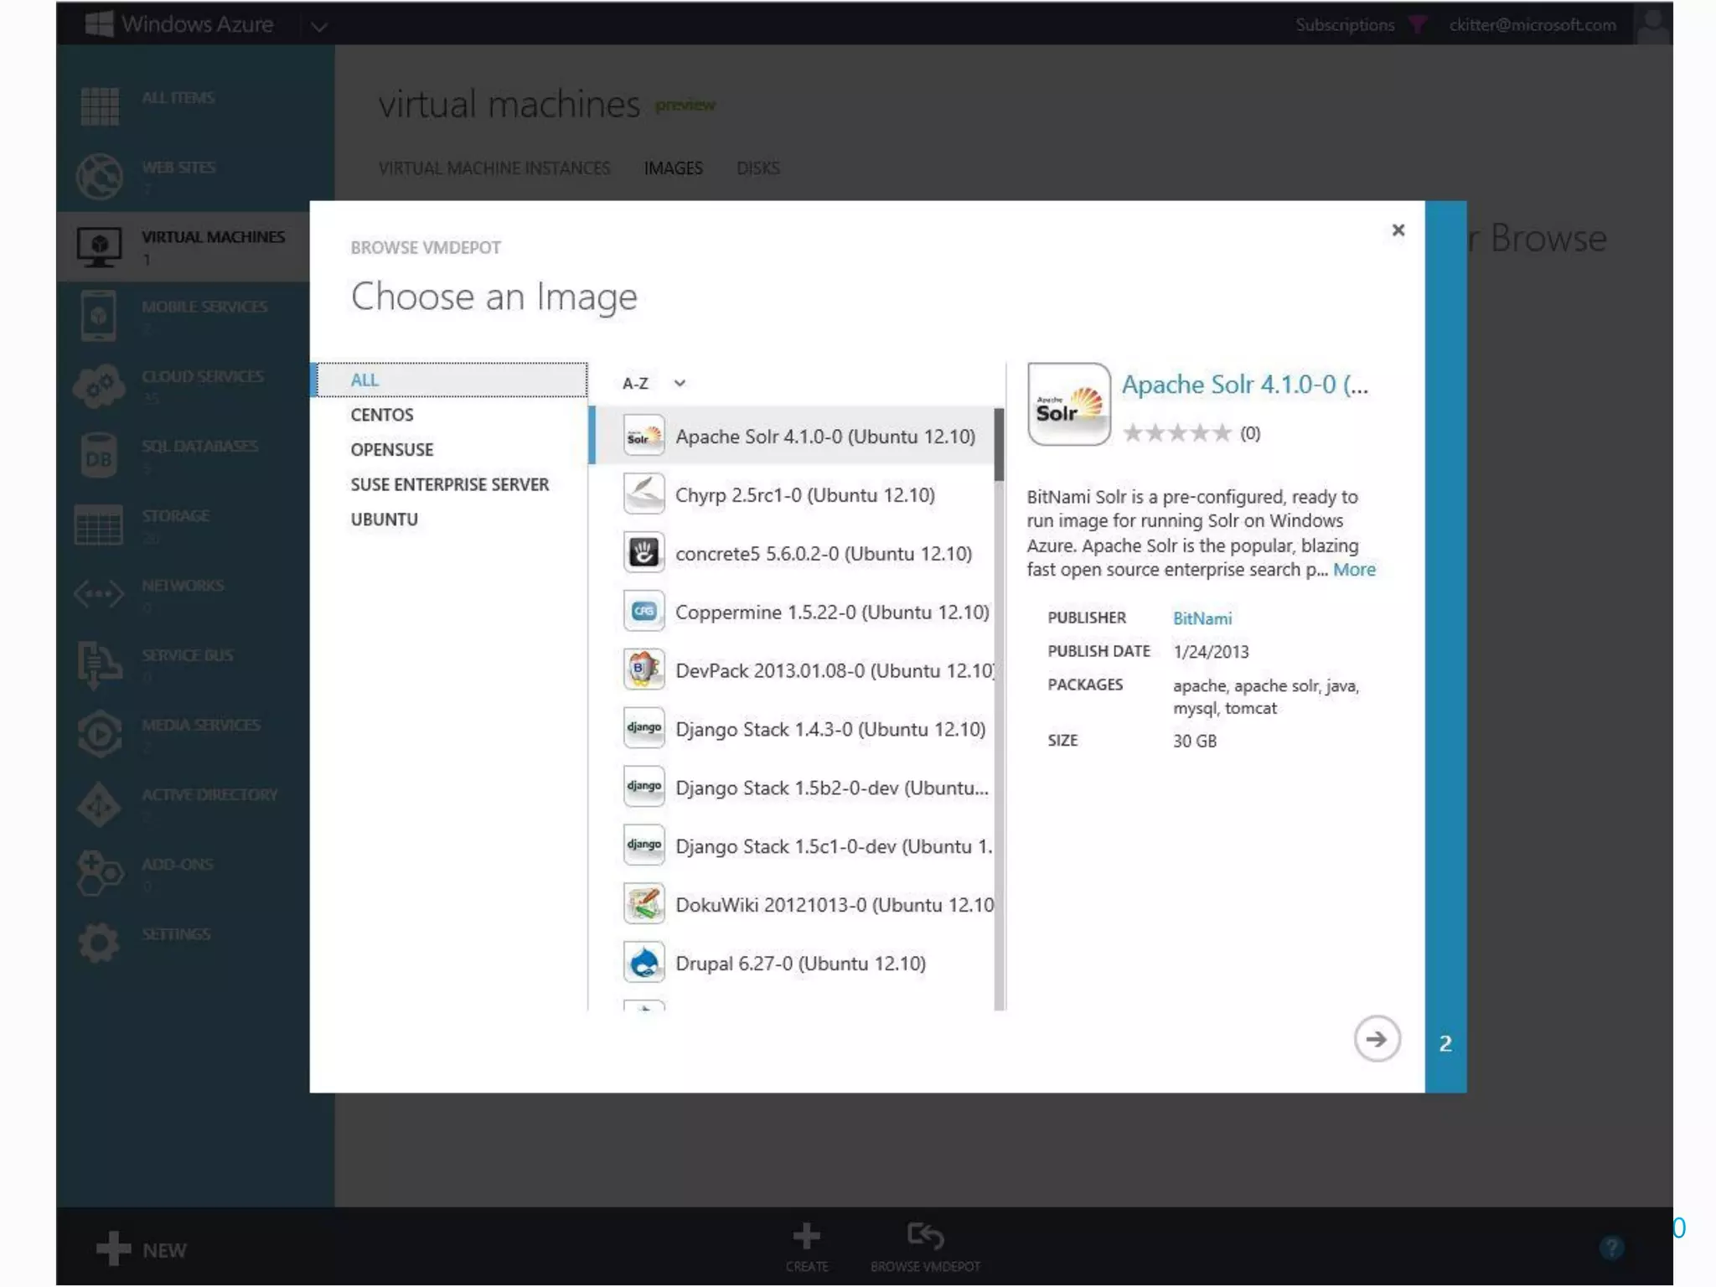
Task: Select the OPENSUSE filter
Action: point(392,450)
